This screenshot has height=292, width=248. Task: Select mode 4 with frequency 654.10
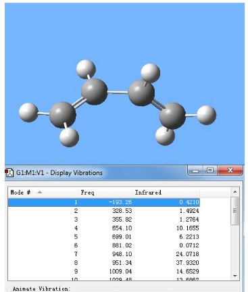click(104, 228)
